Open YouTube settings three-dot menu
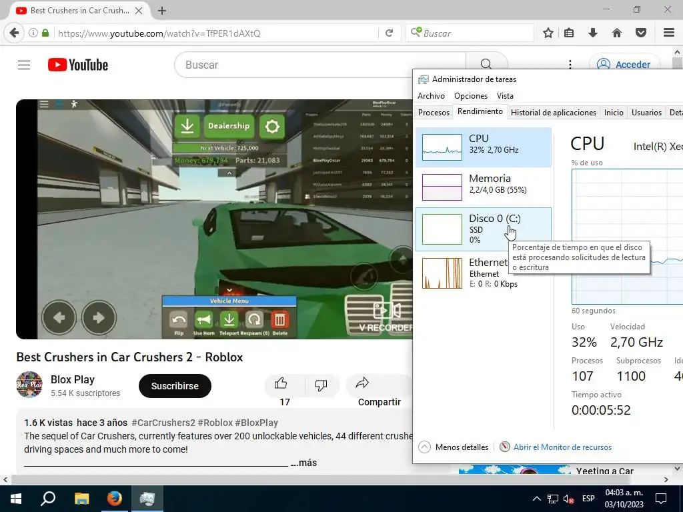The image size is (683, 512). click(570, 65)
